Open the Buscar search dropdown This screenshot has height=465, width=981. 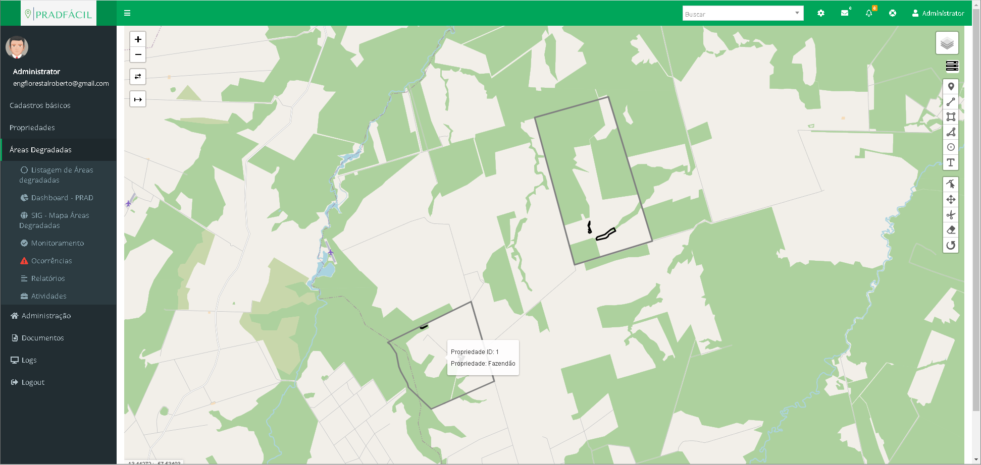click(x=742, y=14)
